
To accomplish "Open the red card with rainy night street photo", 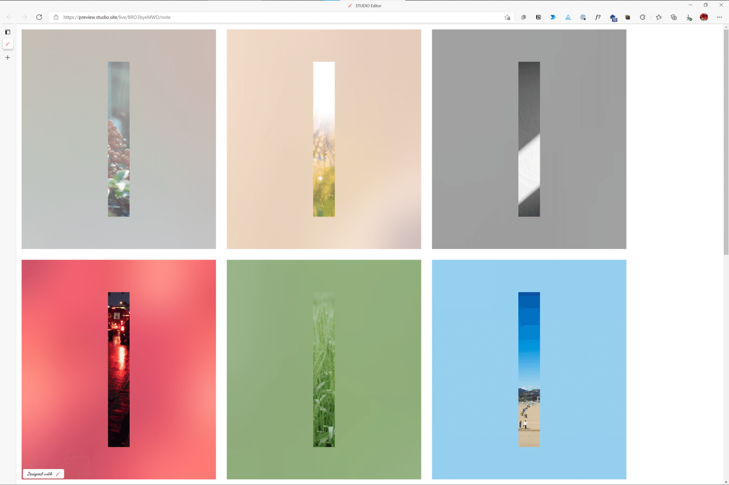I will pyautogui.click(x=118, y=370).
